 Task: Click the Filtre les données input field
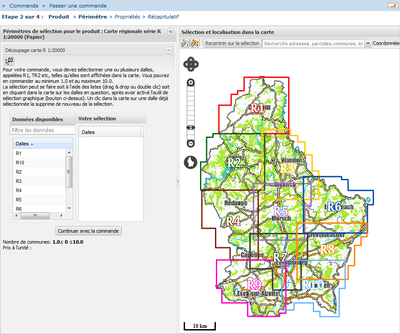point(42,130)
